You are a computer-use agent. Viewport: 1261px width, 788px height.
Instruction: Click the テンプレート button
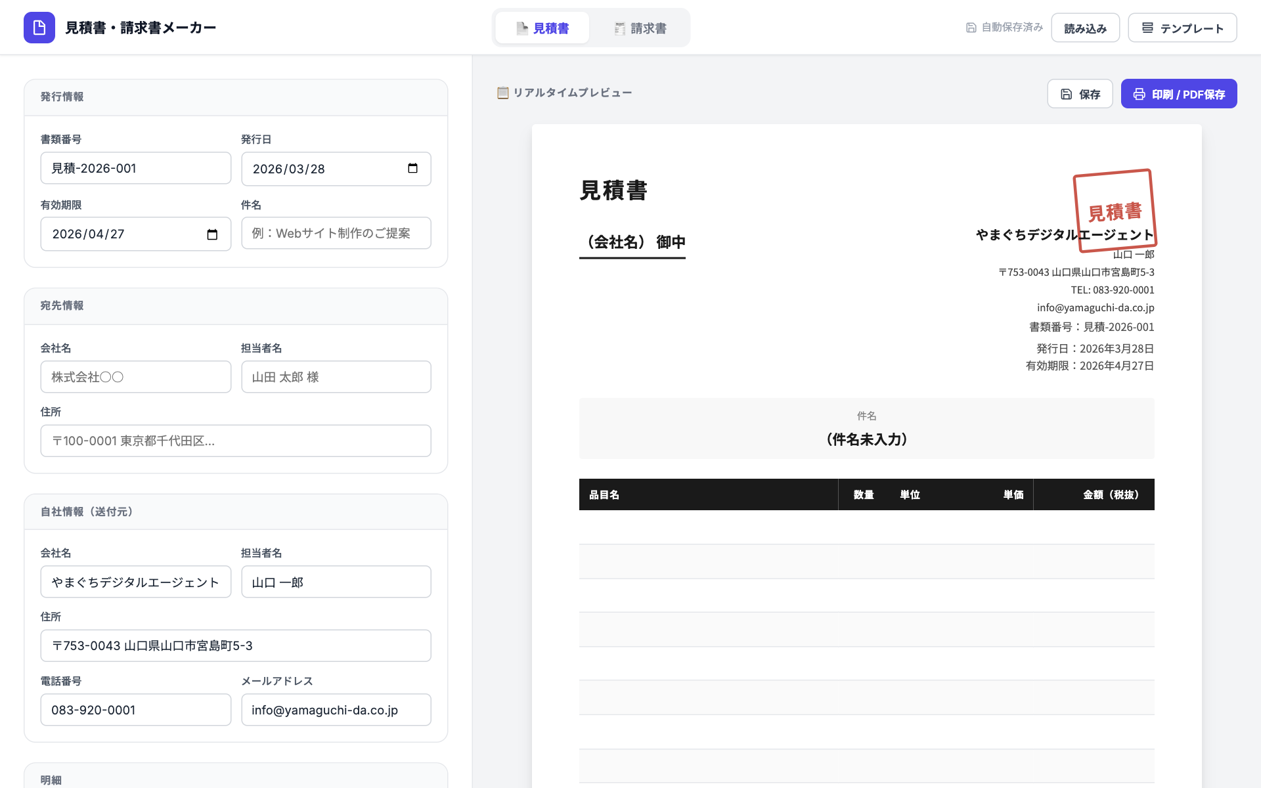(x=1182, y=28)
